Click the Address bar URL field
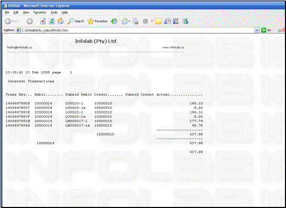286x208 pixels. (137, 30)
